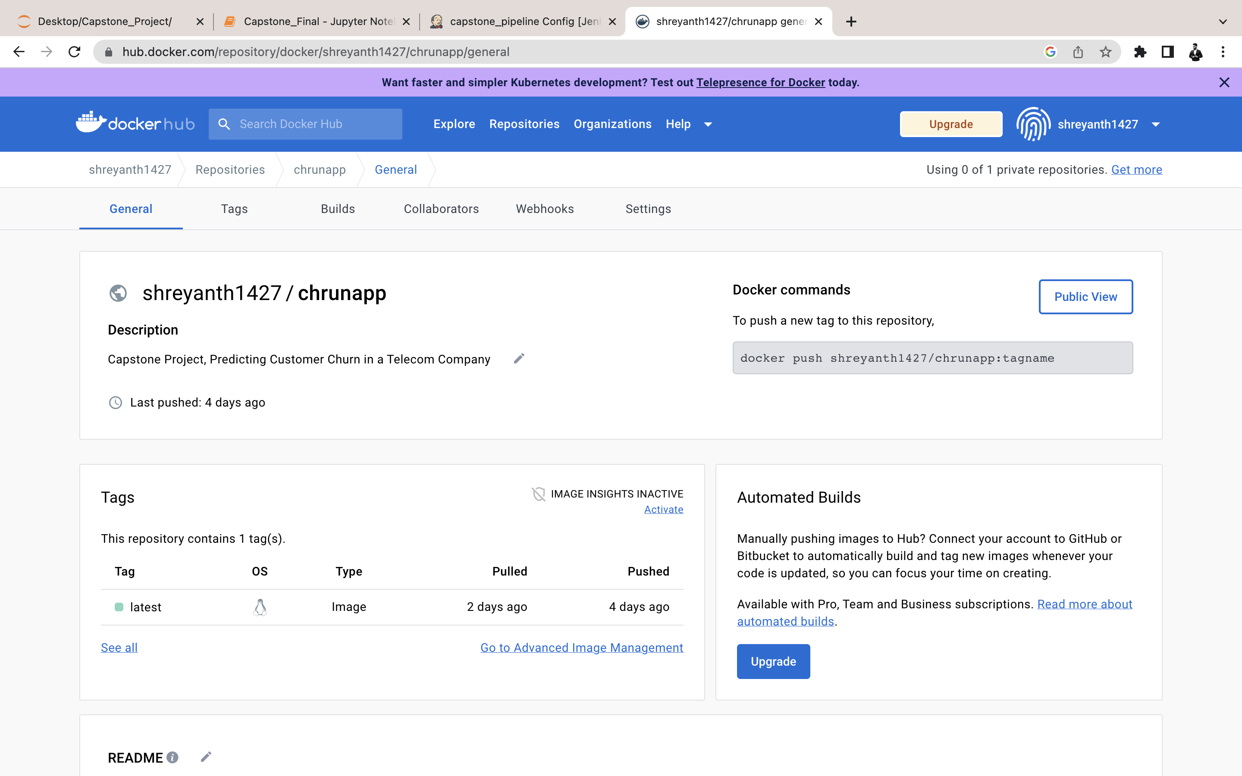Viewport: 1242px width, 776px height.
Task: Click the clock icon beside last pushed date
Action: (x=116, y=402)
